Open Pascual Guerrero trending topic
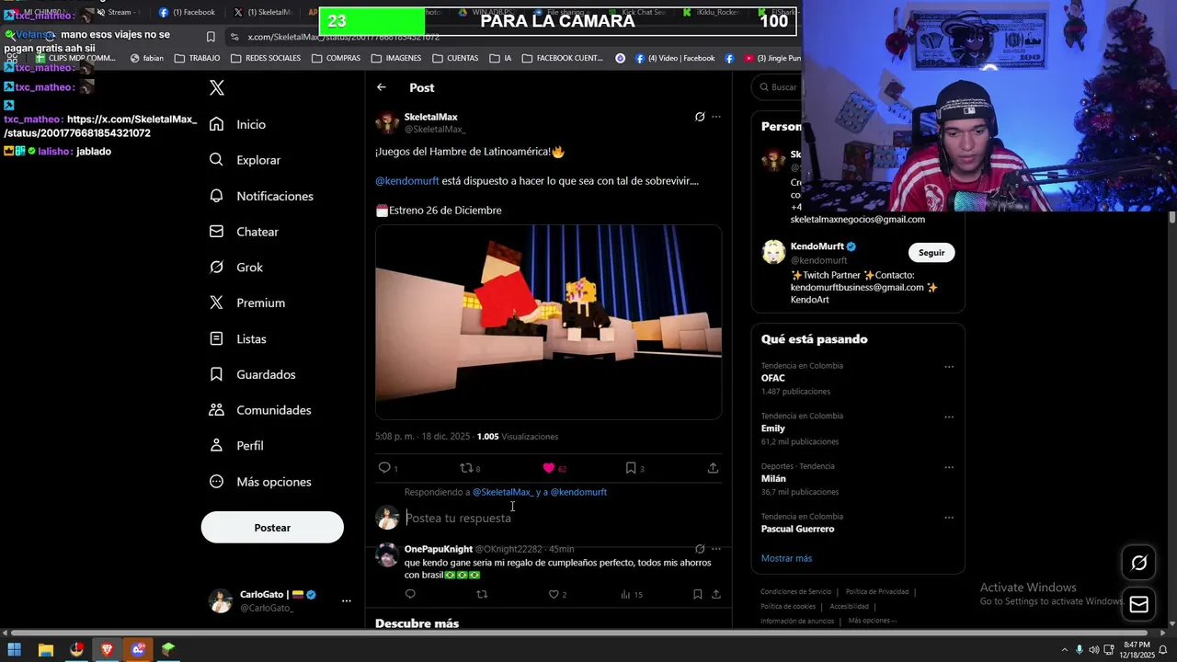Screen dimensions: 1177x662 click(797, 529)
